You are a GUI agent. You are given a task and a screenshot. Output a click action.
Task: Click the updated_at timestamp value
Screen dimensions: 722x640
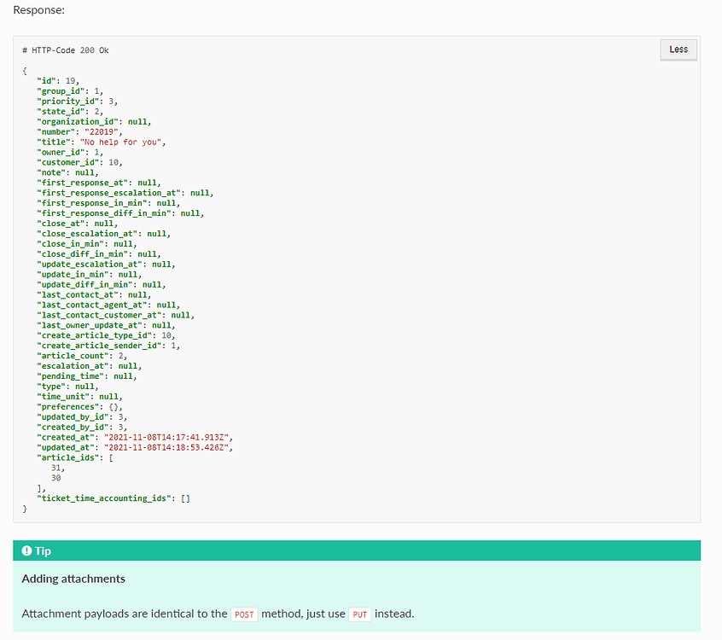pos(166,447)
